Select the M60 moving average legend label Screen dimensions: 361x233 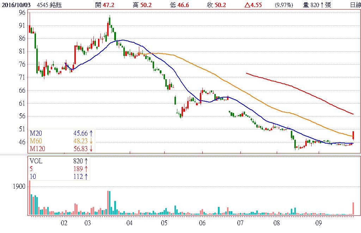[x=36, y=141]
